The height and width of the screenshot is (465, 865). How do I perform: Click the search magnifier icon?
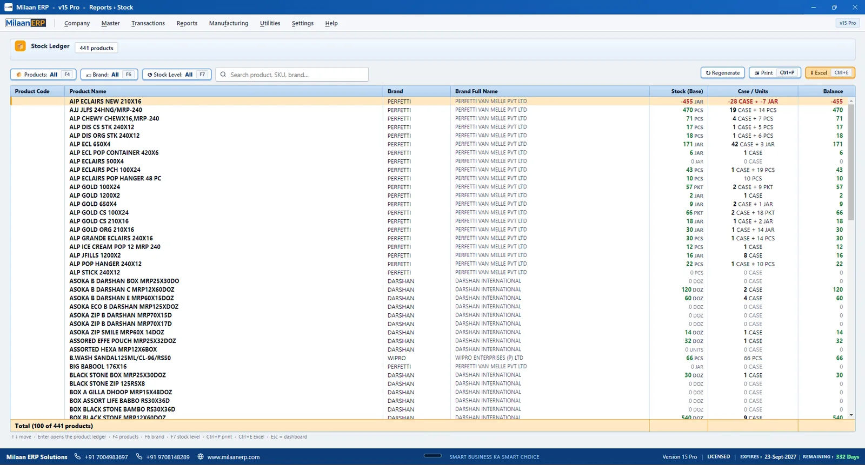[223, 75]
